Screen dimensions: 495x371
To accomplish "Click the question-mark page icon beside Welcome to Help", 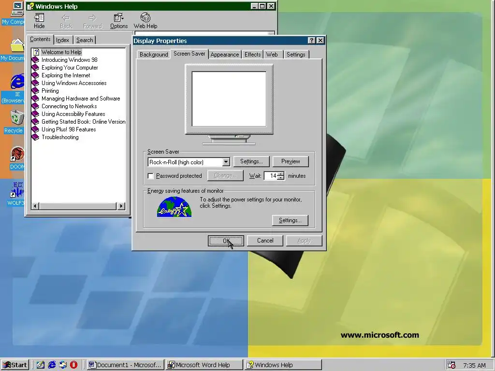I will tap(36, 52).
